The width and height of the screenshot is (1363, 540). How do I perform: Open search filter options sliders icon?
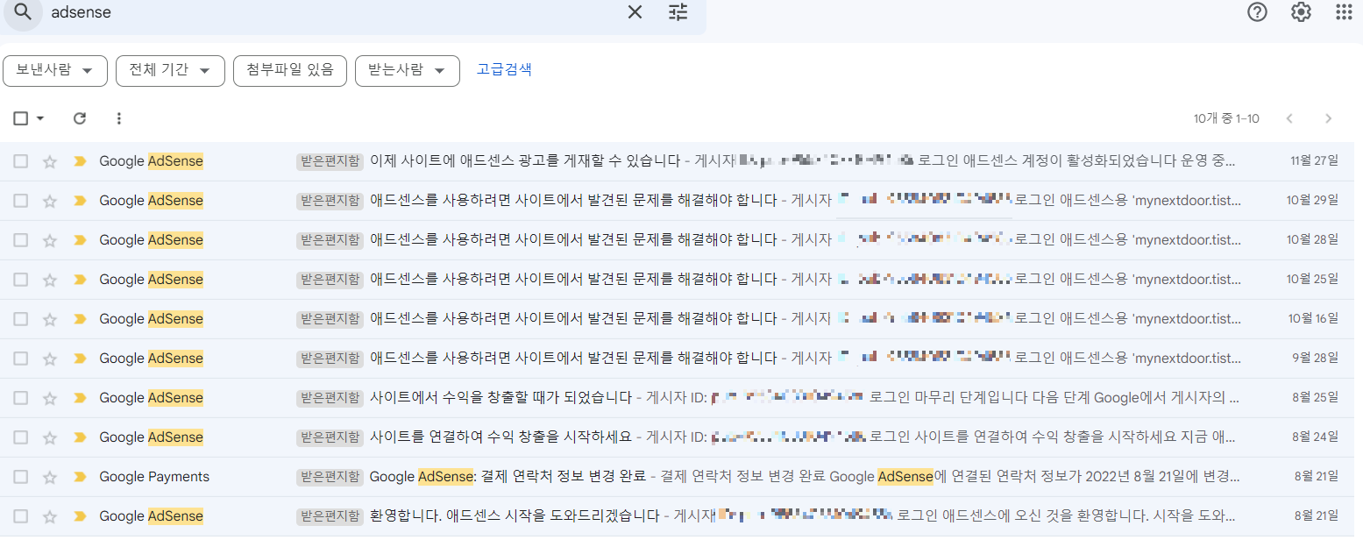tap(678, 12)
